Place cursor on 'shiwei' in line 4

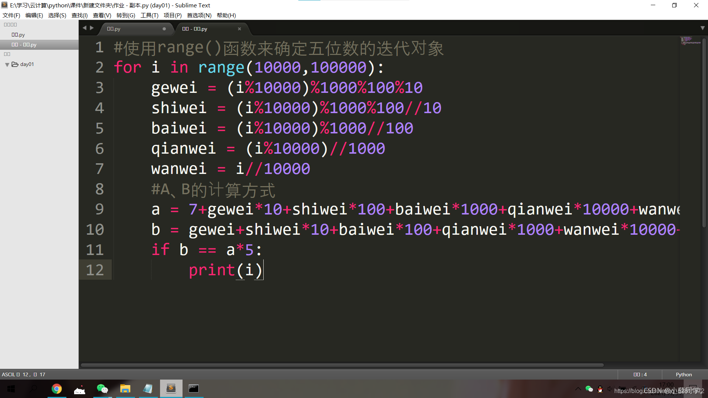click(x=179, y=108)
